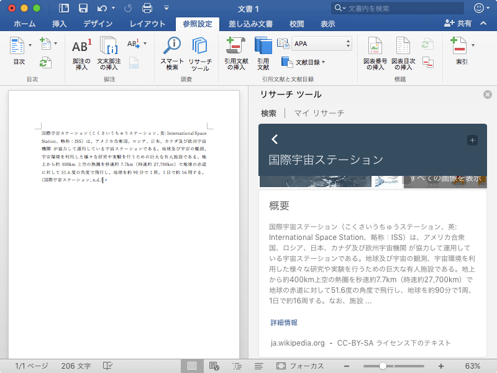Click the Smart Lookup (スマート検索) icon
Screen dimensions: 497x373
point(172,53)
